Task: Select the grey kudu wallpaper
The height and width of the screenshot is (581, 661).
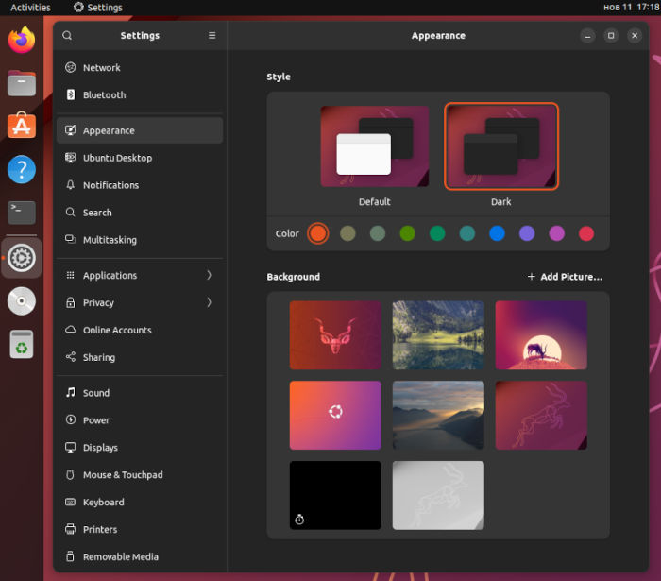Action: point(438,495)
